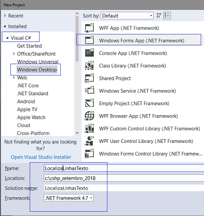Select the .NET Core category
This screenshot has width=204, height=216.
coord(28,85)
